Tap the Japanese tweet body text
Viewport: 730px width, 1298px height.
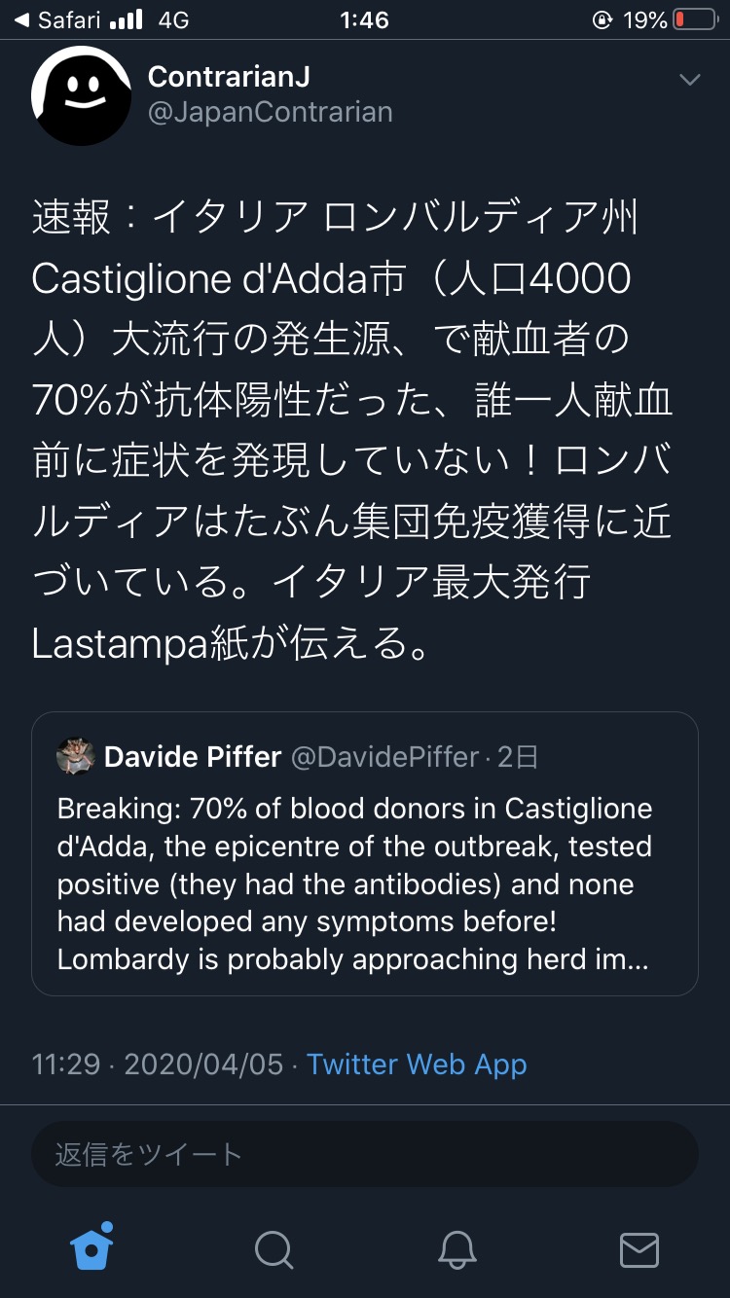[x=350, y=430]
